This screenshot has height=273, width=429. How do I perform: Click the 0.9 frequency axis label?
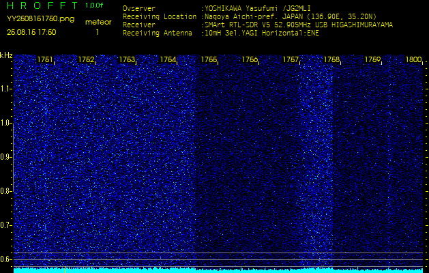point(5,157)
